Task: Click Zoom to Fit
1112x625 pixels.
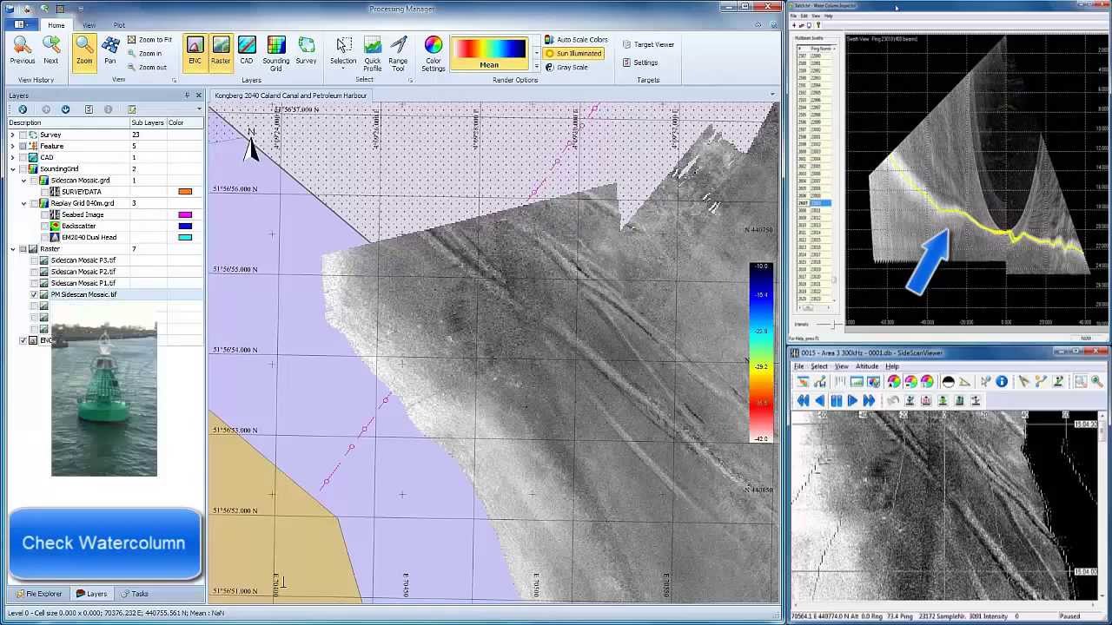Action: coord(149,40)
